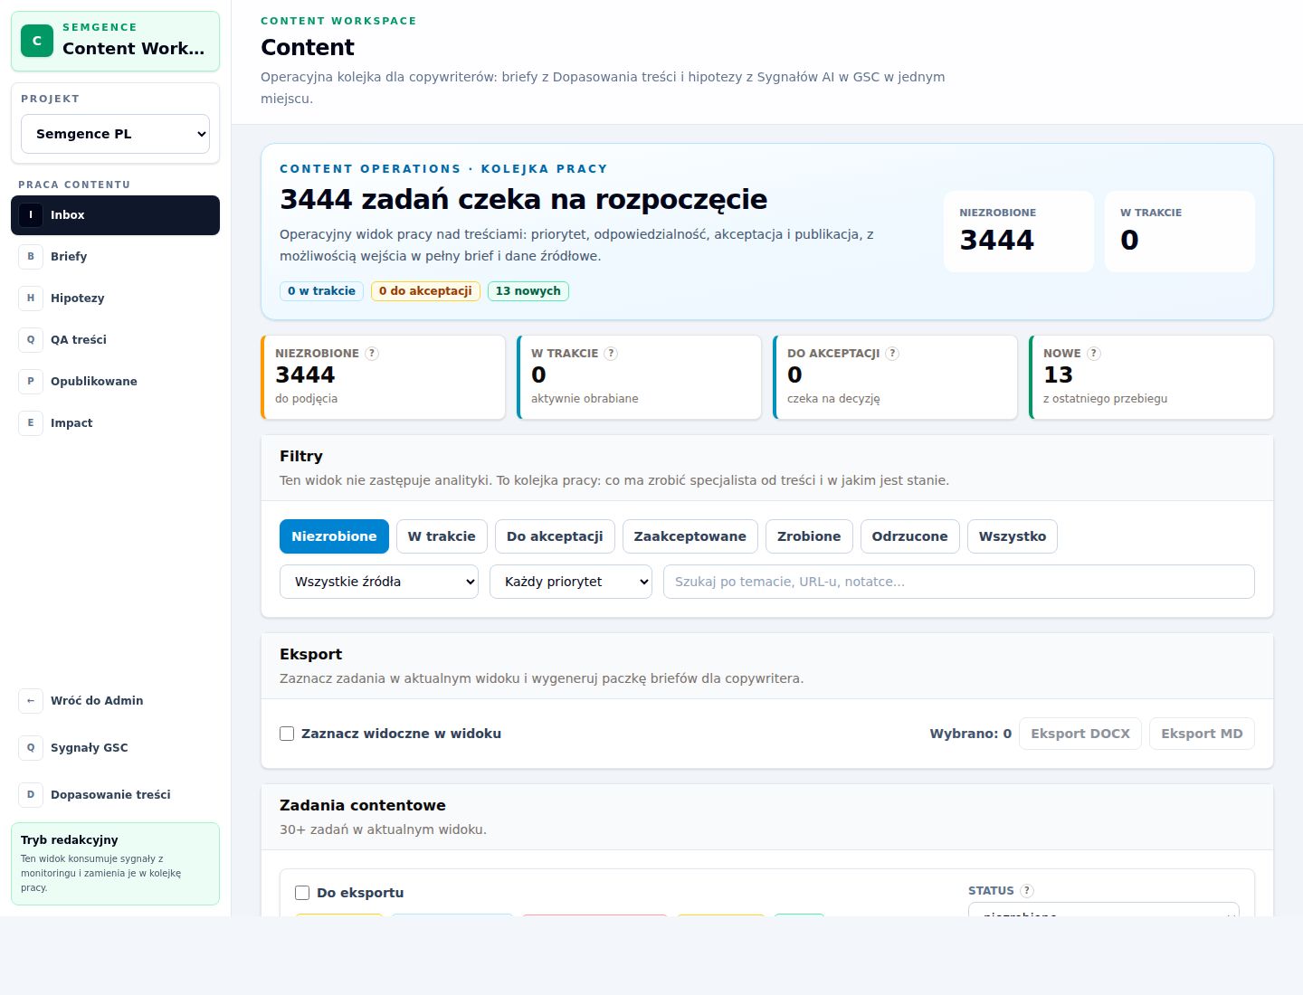Screen dimensions: 1303x995
Task: Click the Tryb redakcyjny info box
Action: pos(115,864)
